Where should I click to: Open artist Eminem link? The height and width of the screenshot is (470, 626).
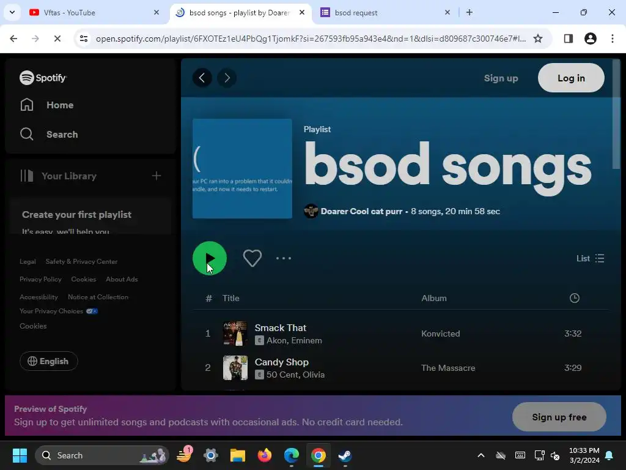(307, 340)
